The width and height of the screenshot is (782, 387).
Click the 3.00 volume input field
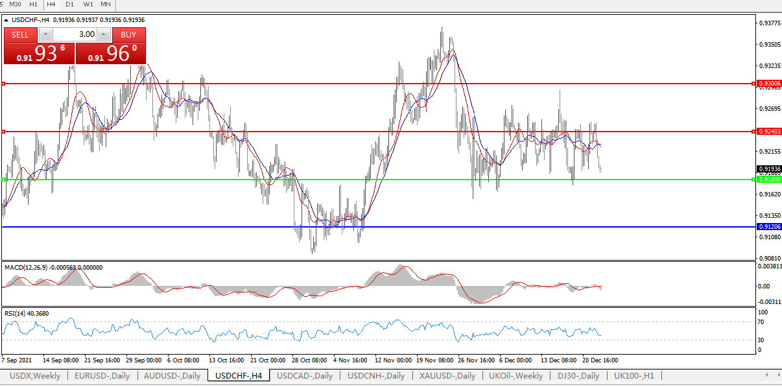click(75, 34)
